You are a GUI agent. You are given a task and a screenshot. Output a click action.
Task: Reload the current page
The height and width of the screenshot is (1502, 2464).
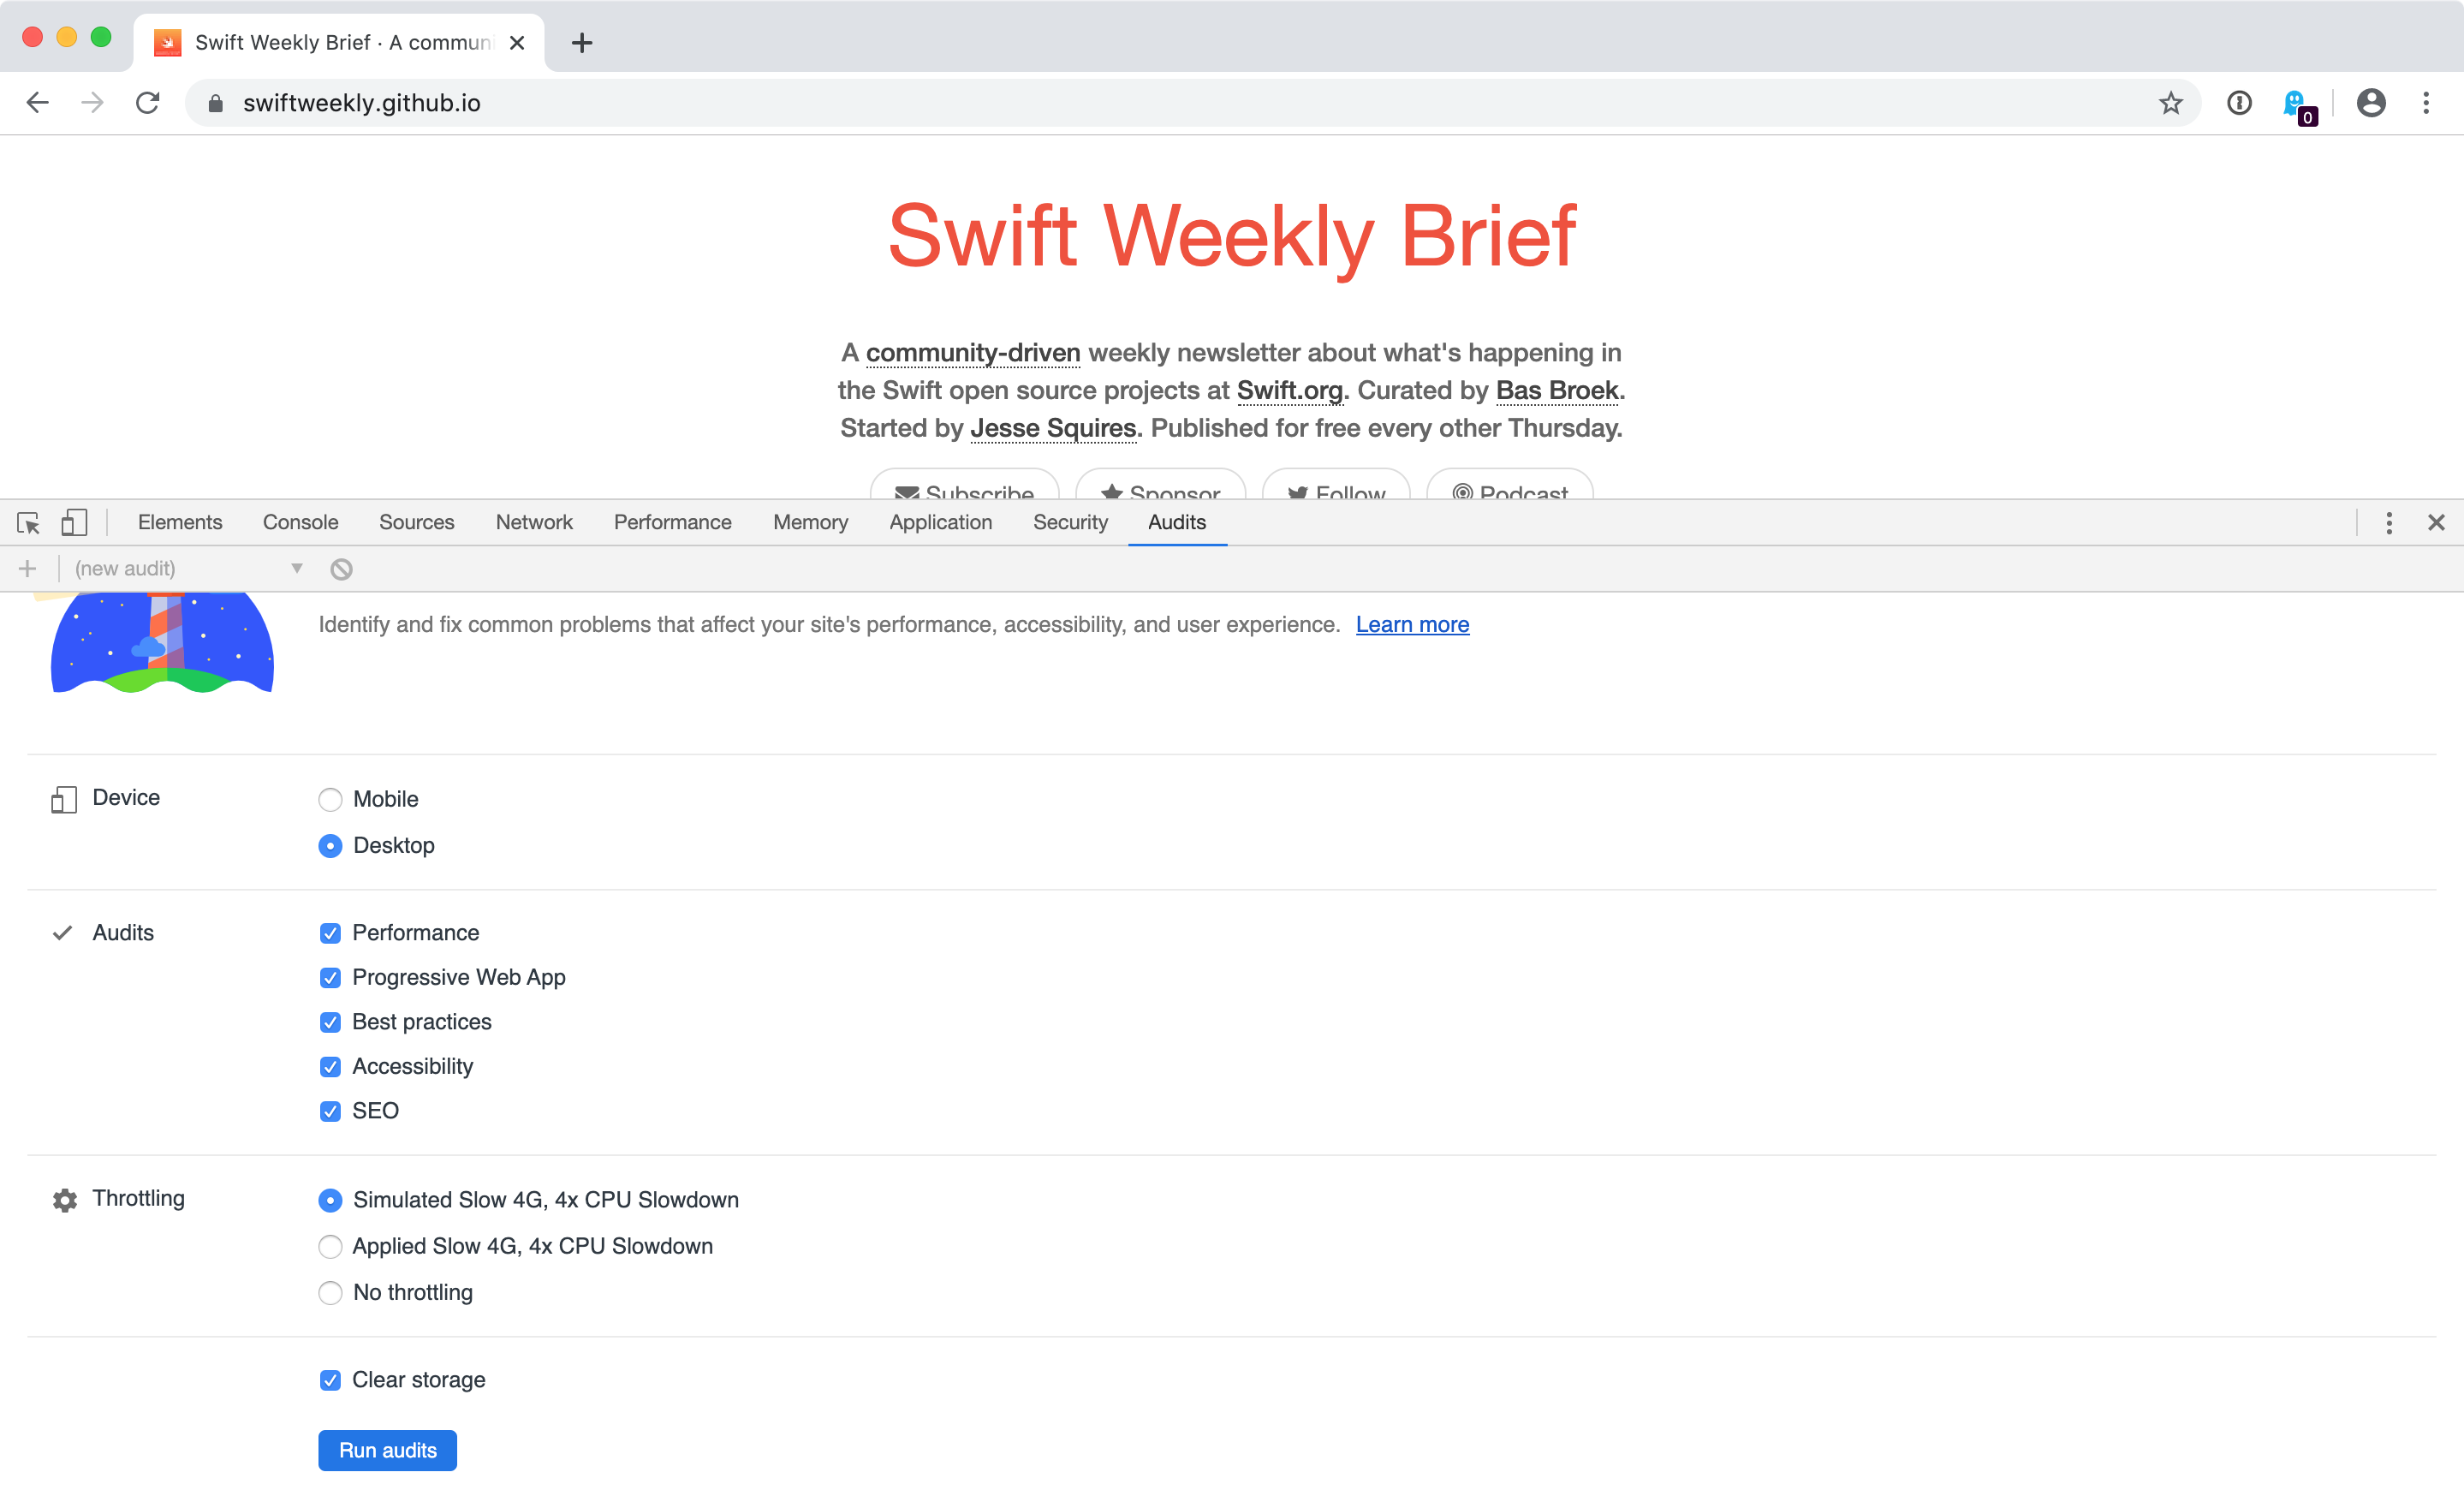click(x=148, y=103)
